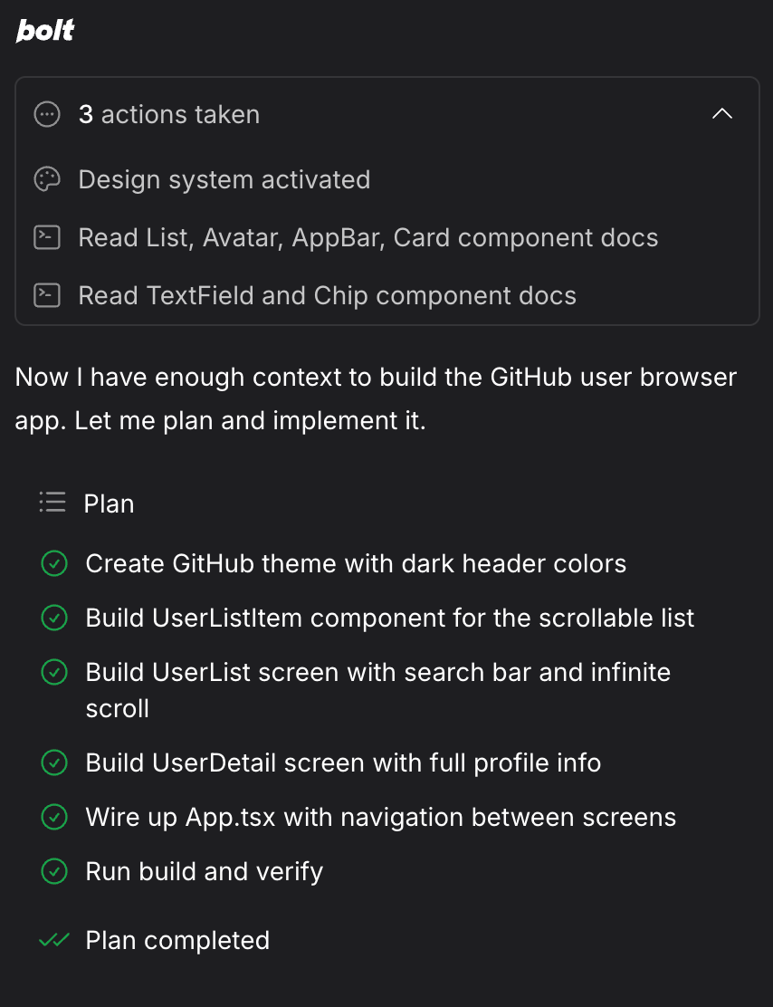Click checkmark for Build UserList screen step

click(54, 673)
